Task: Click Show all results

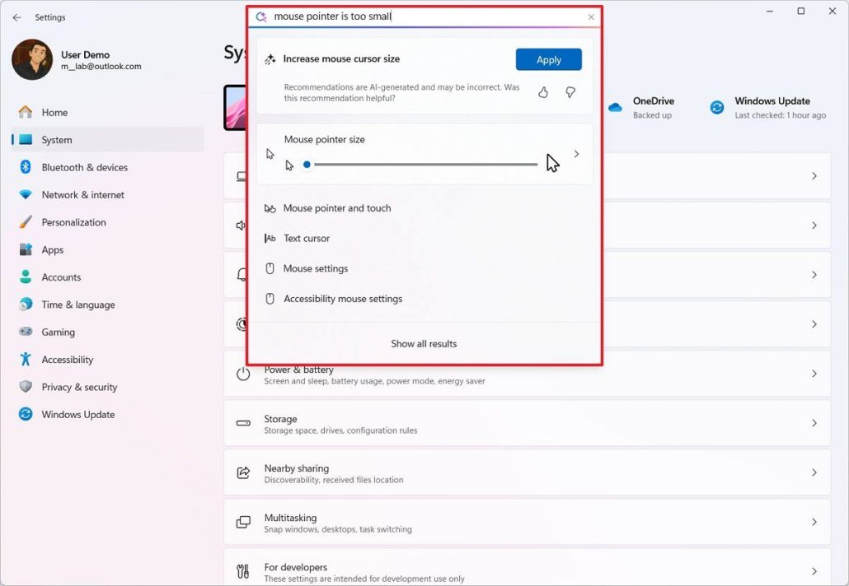Action: pyautogui.click(x=423, y=343)
